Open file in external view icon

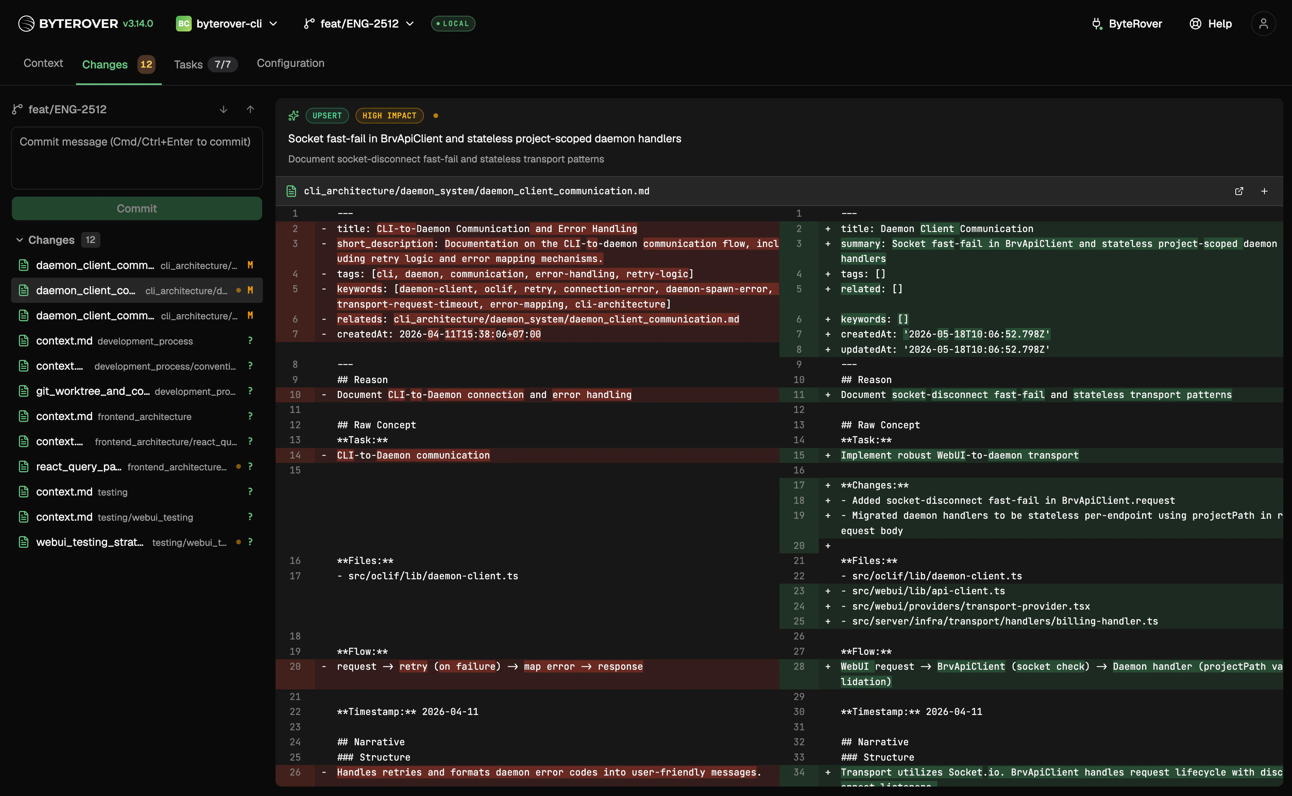[x=1239, y=191]
